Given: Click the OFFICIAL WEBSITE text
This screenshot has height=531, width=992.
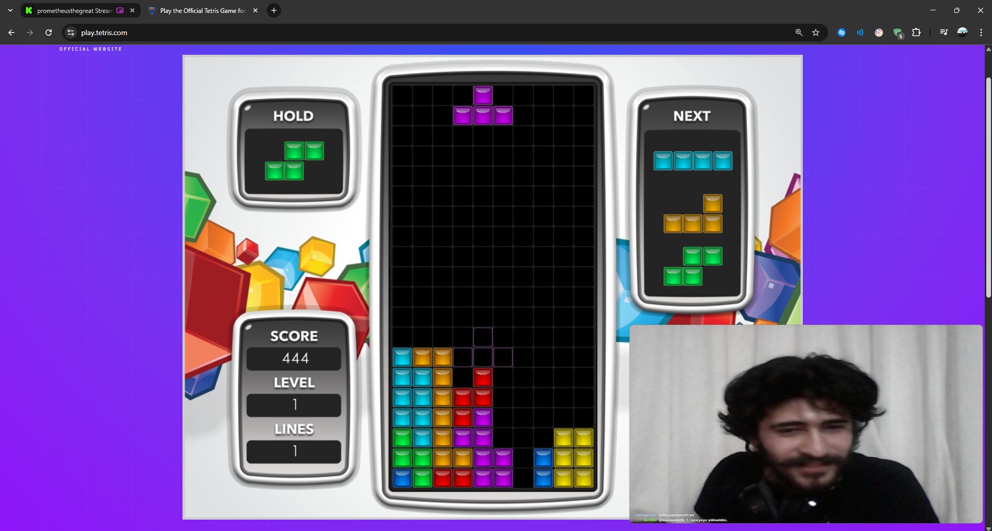Looking at the screenshot, I should click(90, 49).
